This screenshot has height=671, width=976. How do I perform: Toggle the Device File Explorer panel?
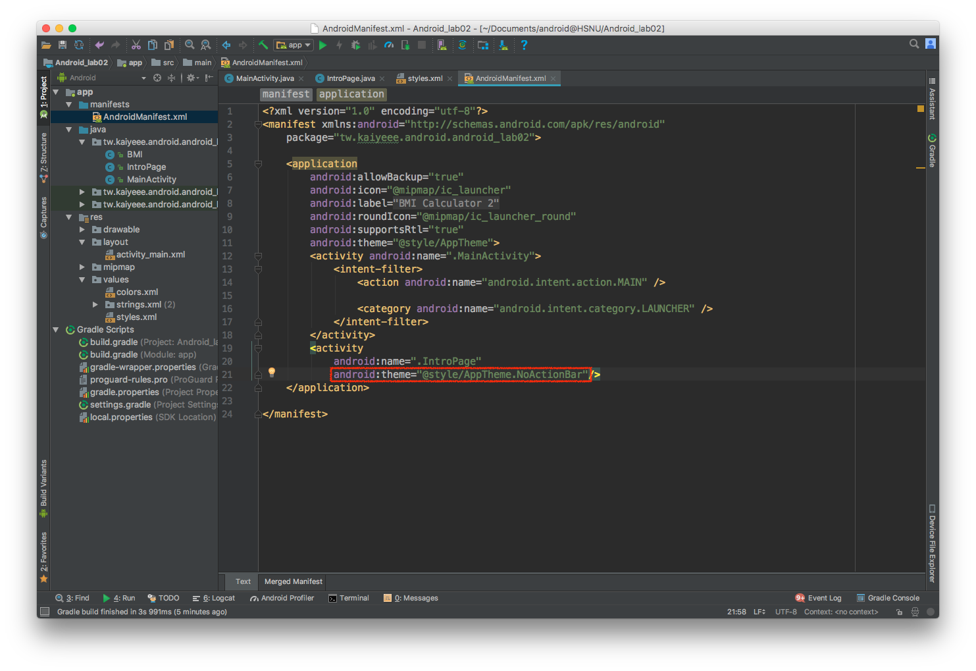932,543
